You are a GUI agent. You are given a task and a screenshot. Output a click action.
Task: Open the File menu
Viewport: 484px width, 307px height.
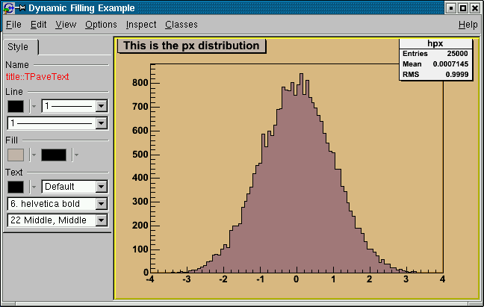coord(13,25)
